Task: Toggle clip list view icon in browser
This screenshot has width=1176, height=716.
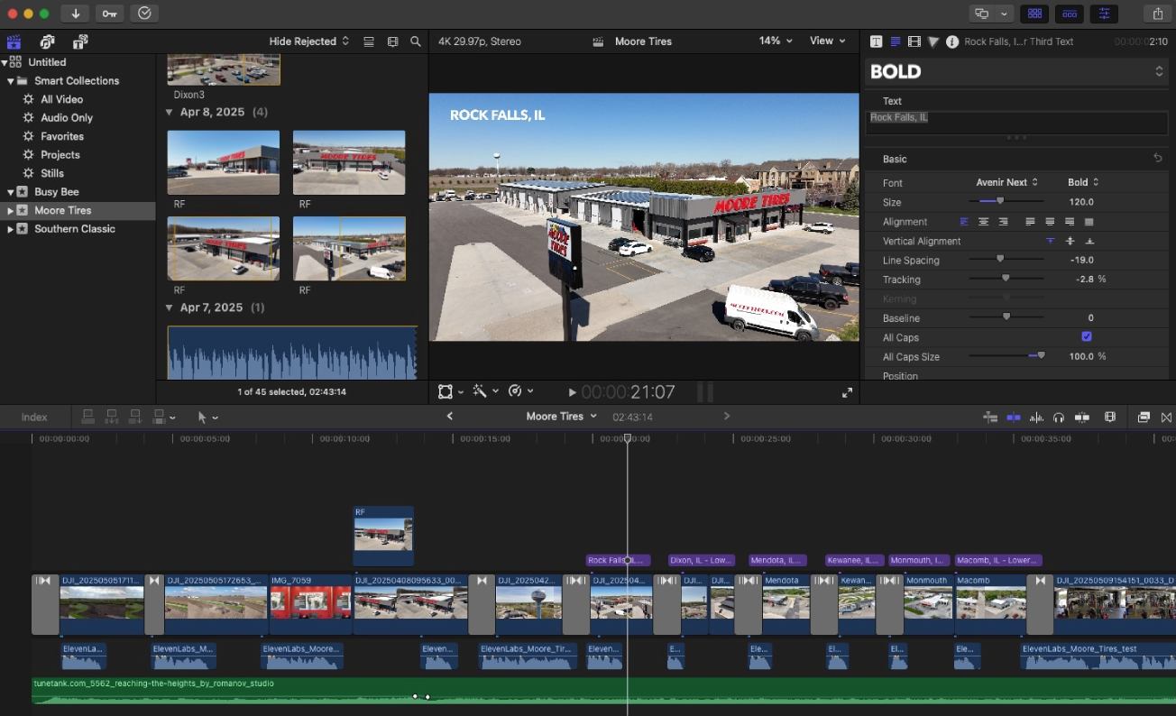Action: point(369,41)
